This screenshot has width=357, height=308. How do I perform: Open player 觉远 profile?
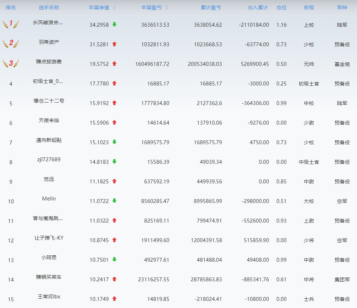49,179
